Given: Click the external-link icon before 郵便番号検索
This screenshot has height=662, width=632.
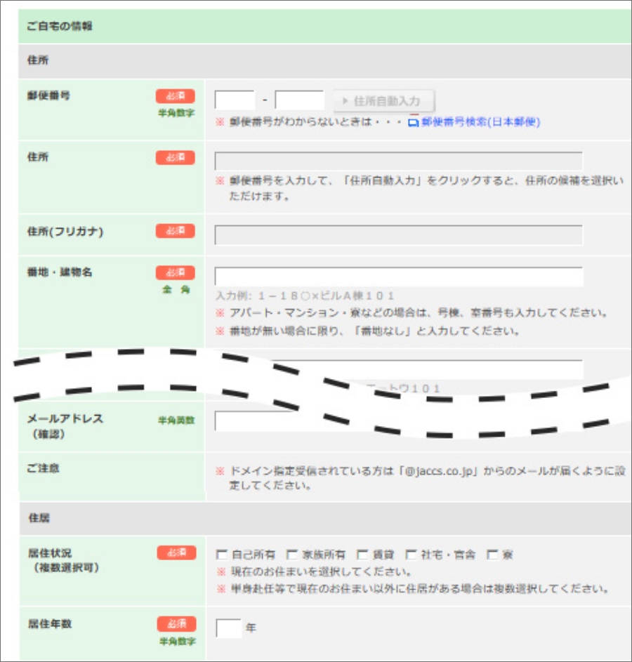Looking at the screenshot, I should pos(414,122).
